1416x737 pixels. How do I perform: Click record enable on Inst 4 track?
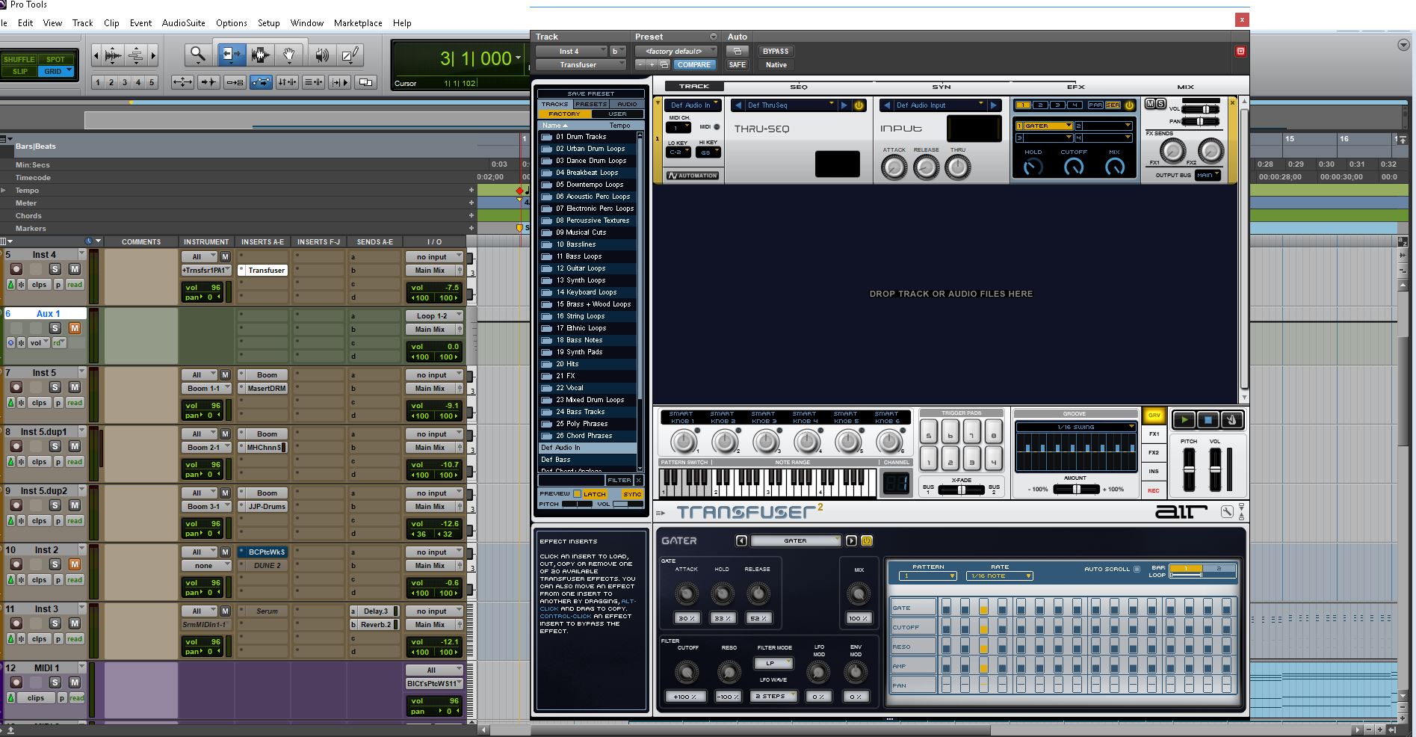16,269
